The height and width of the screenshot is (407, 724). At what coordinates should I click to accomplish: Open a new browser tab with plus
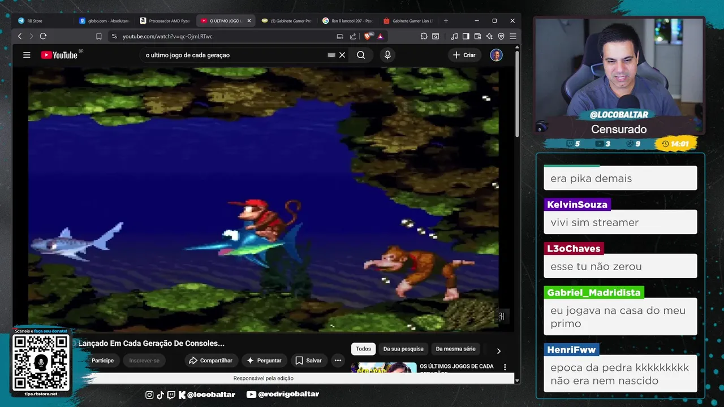click(446, 21)
